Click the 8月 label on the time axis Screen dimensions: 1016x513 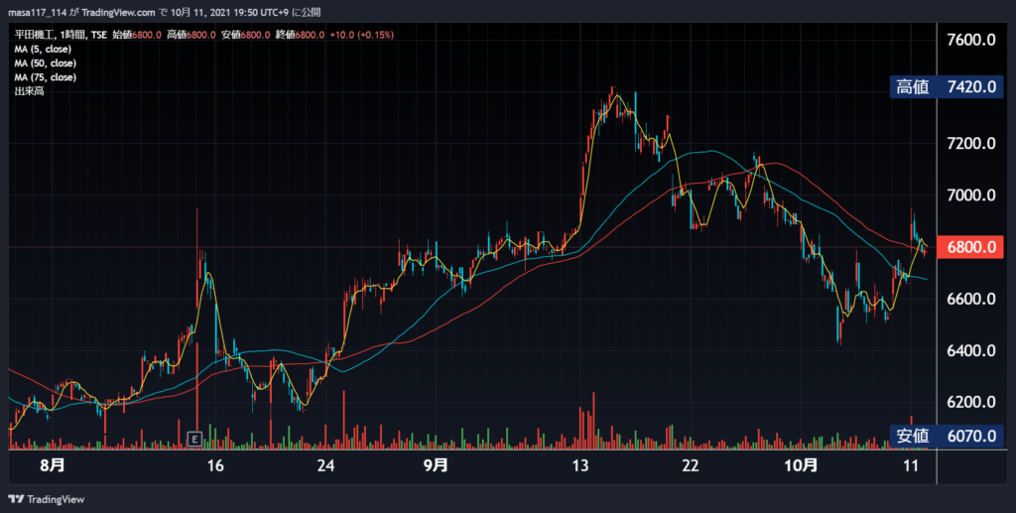point(53,465)
